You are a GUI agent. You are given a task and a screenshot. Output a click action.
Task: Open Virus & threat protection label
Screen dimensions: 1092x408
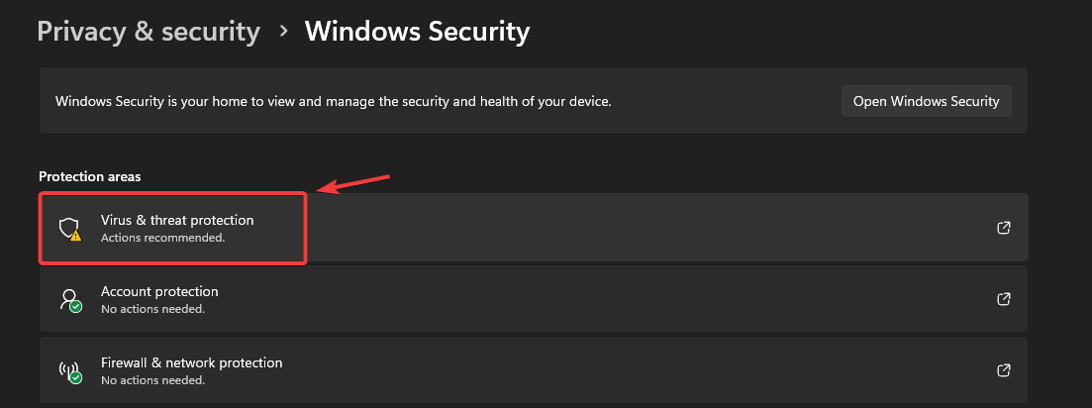177,220
